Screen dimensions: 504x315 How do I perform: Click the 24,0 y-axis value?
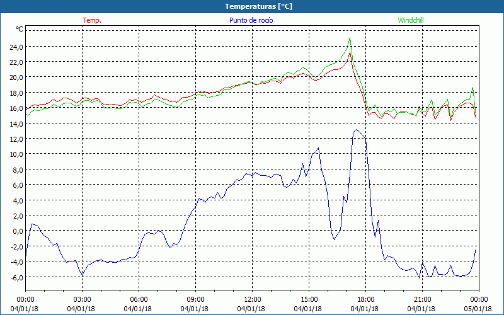pos(16,47)
